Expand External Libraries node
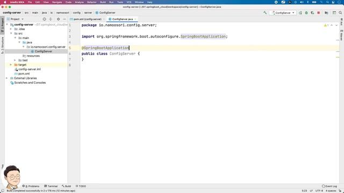The width and height of the screenshot is (344, 193). (7, 78)
